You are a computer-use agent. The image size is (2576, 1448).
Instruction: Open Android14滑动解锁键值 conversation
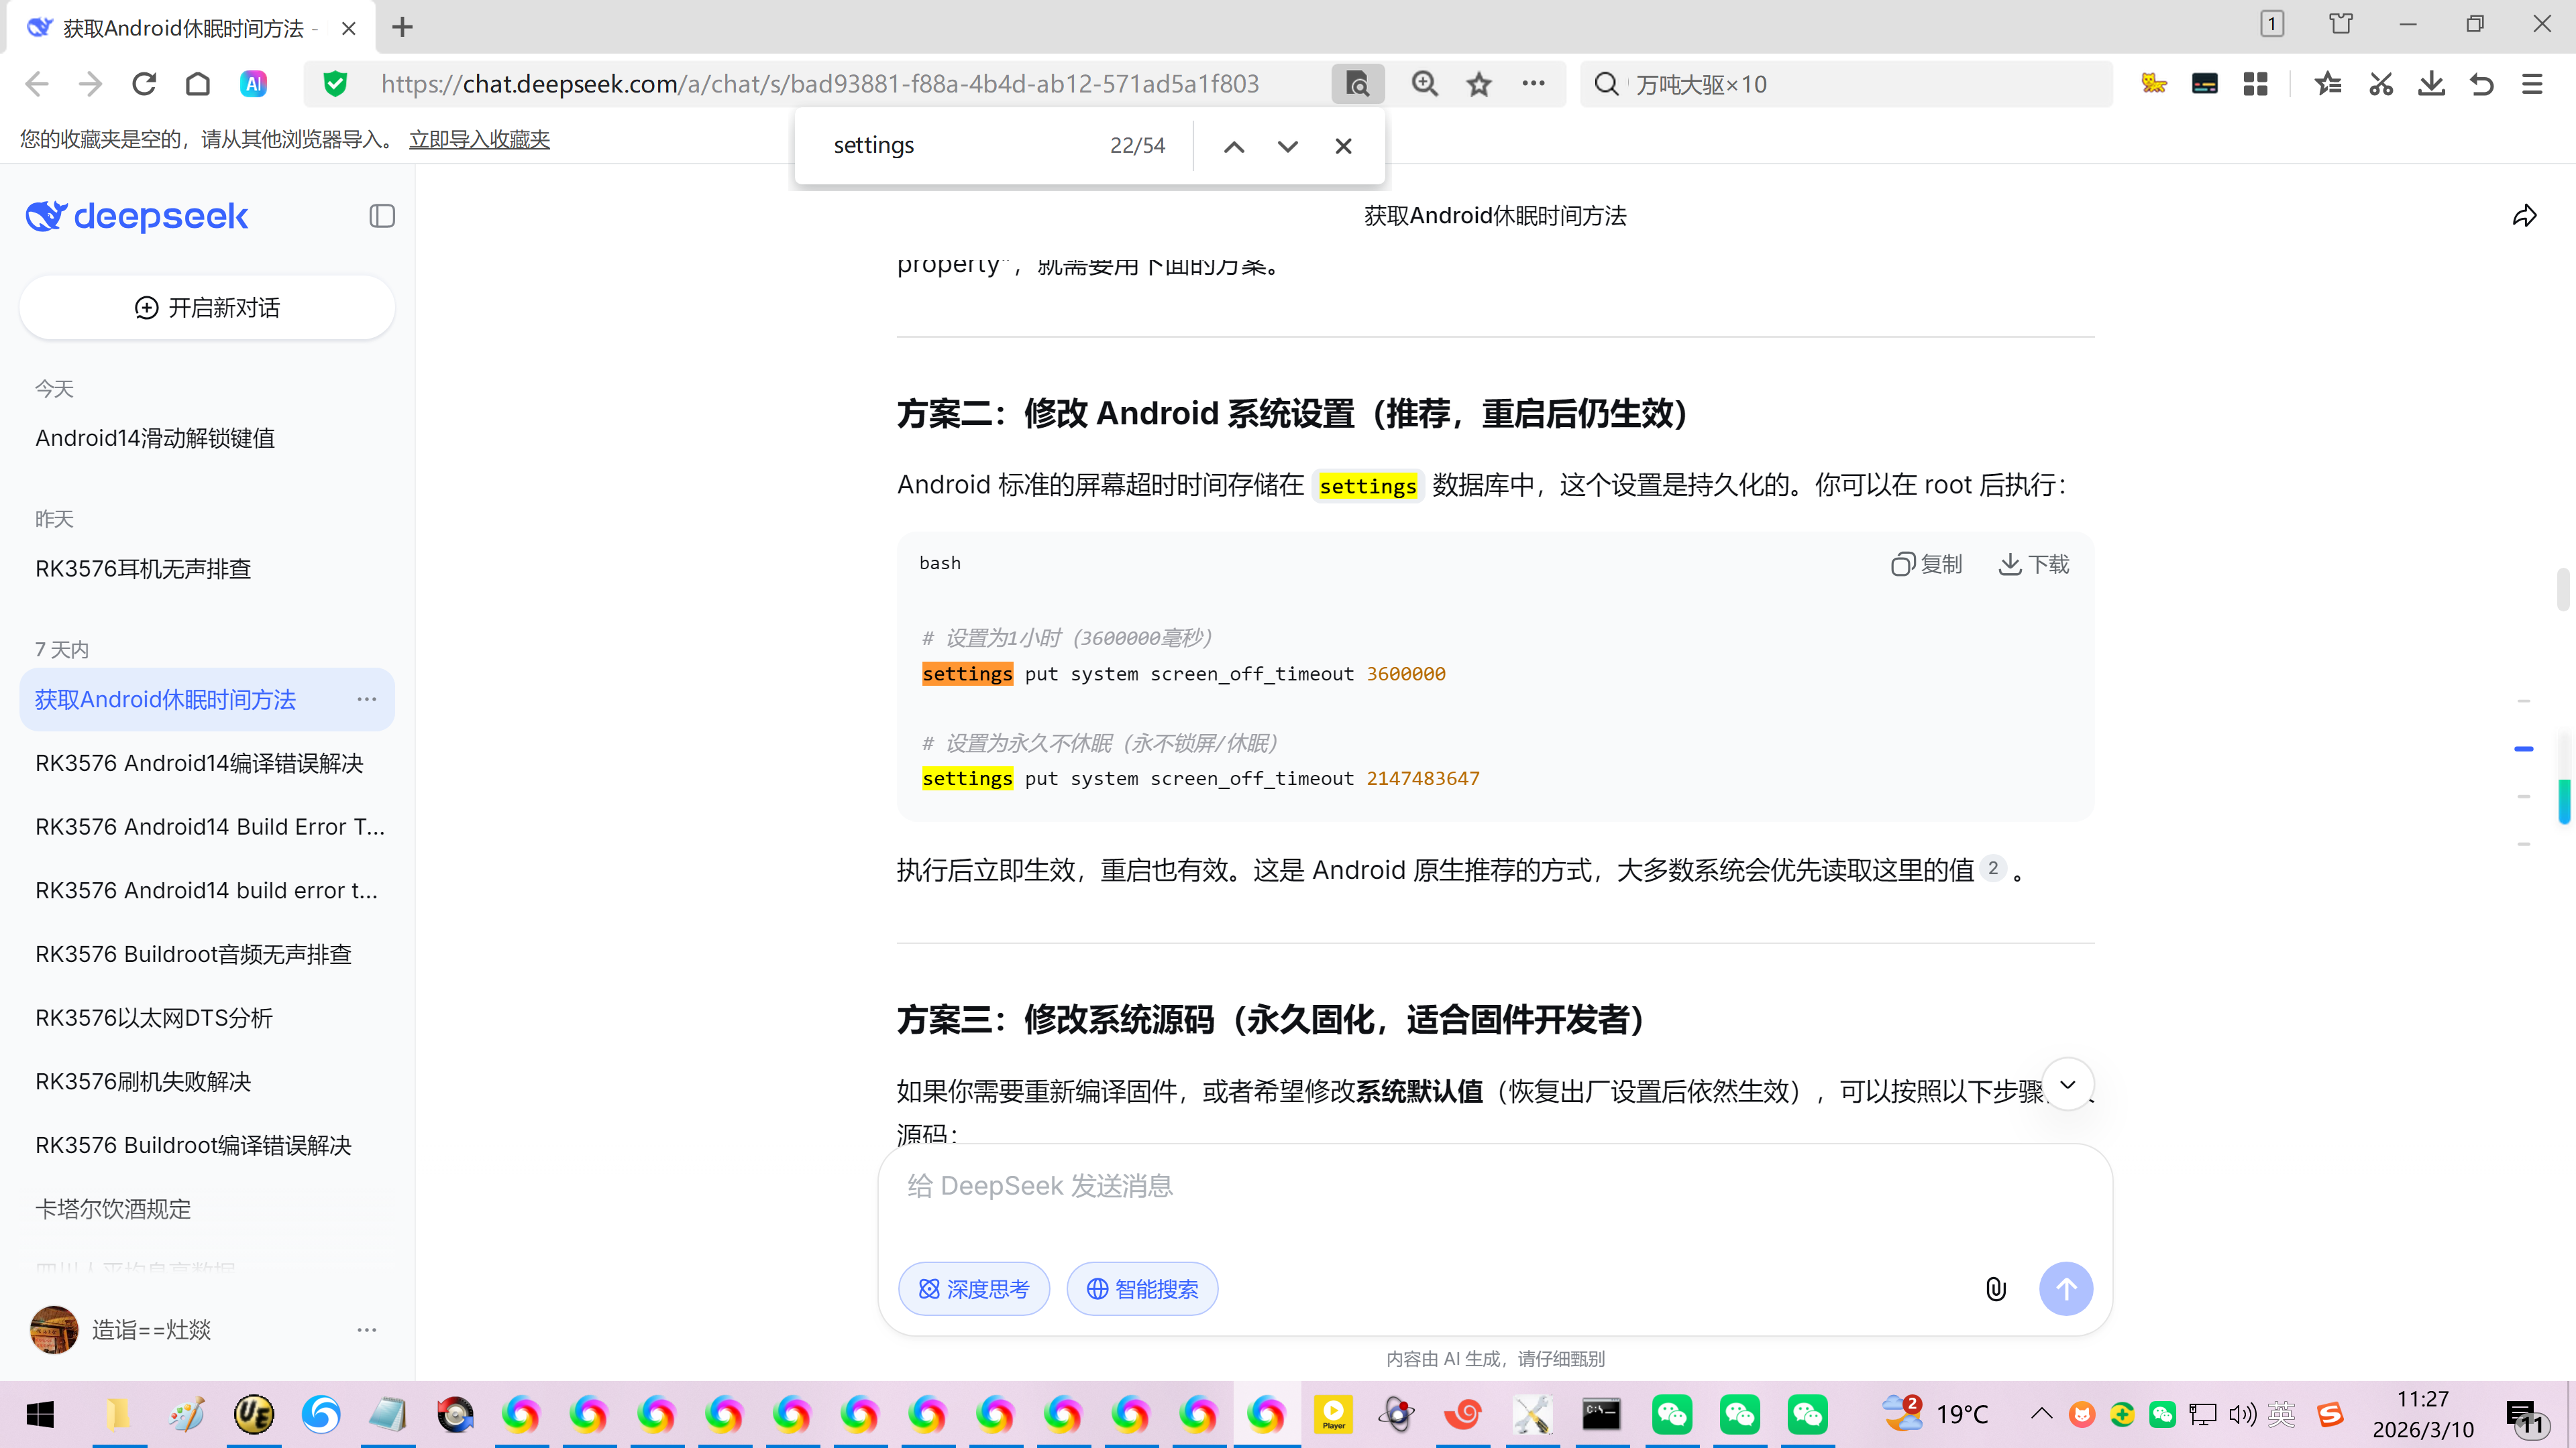coord(155,438)
